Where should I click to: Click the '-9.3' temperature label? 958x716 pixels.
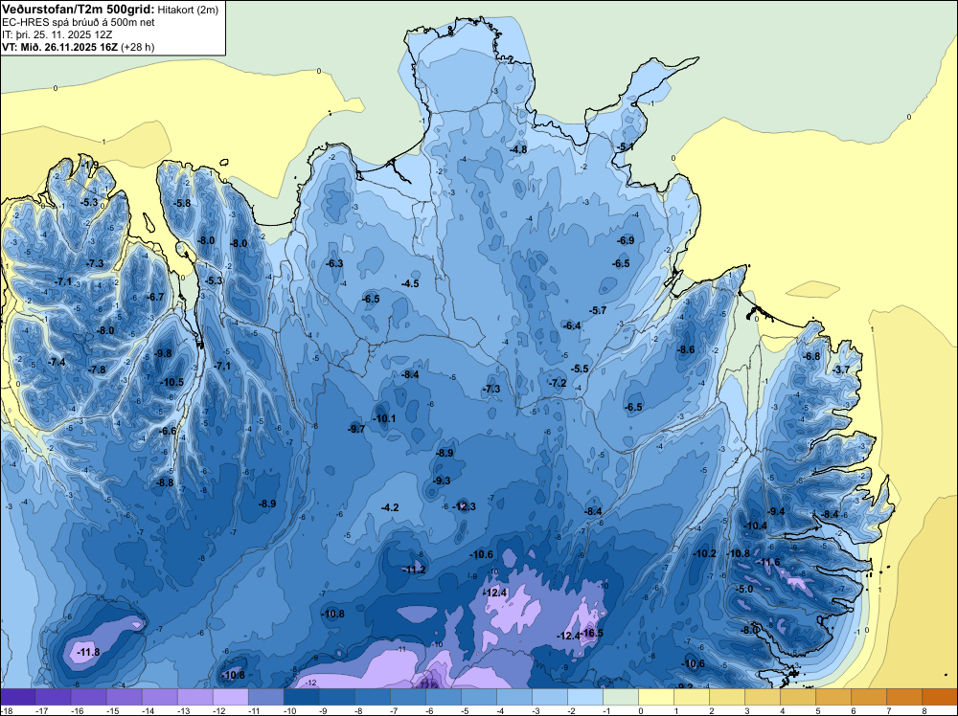[x=441, y=481]
